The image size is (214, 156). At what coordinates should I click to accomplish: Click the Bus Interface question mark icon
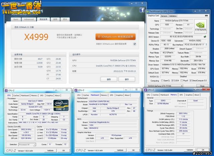pyautogui.click(x=205, y=44)
